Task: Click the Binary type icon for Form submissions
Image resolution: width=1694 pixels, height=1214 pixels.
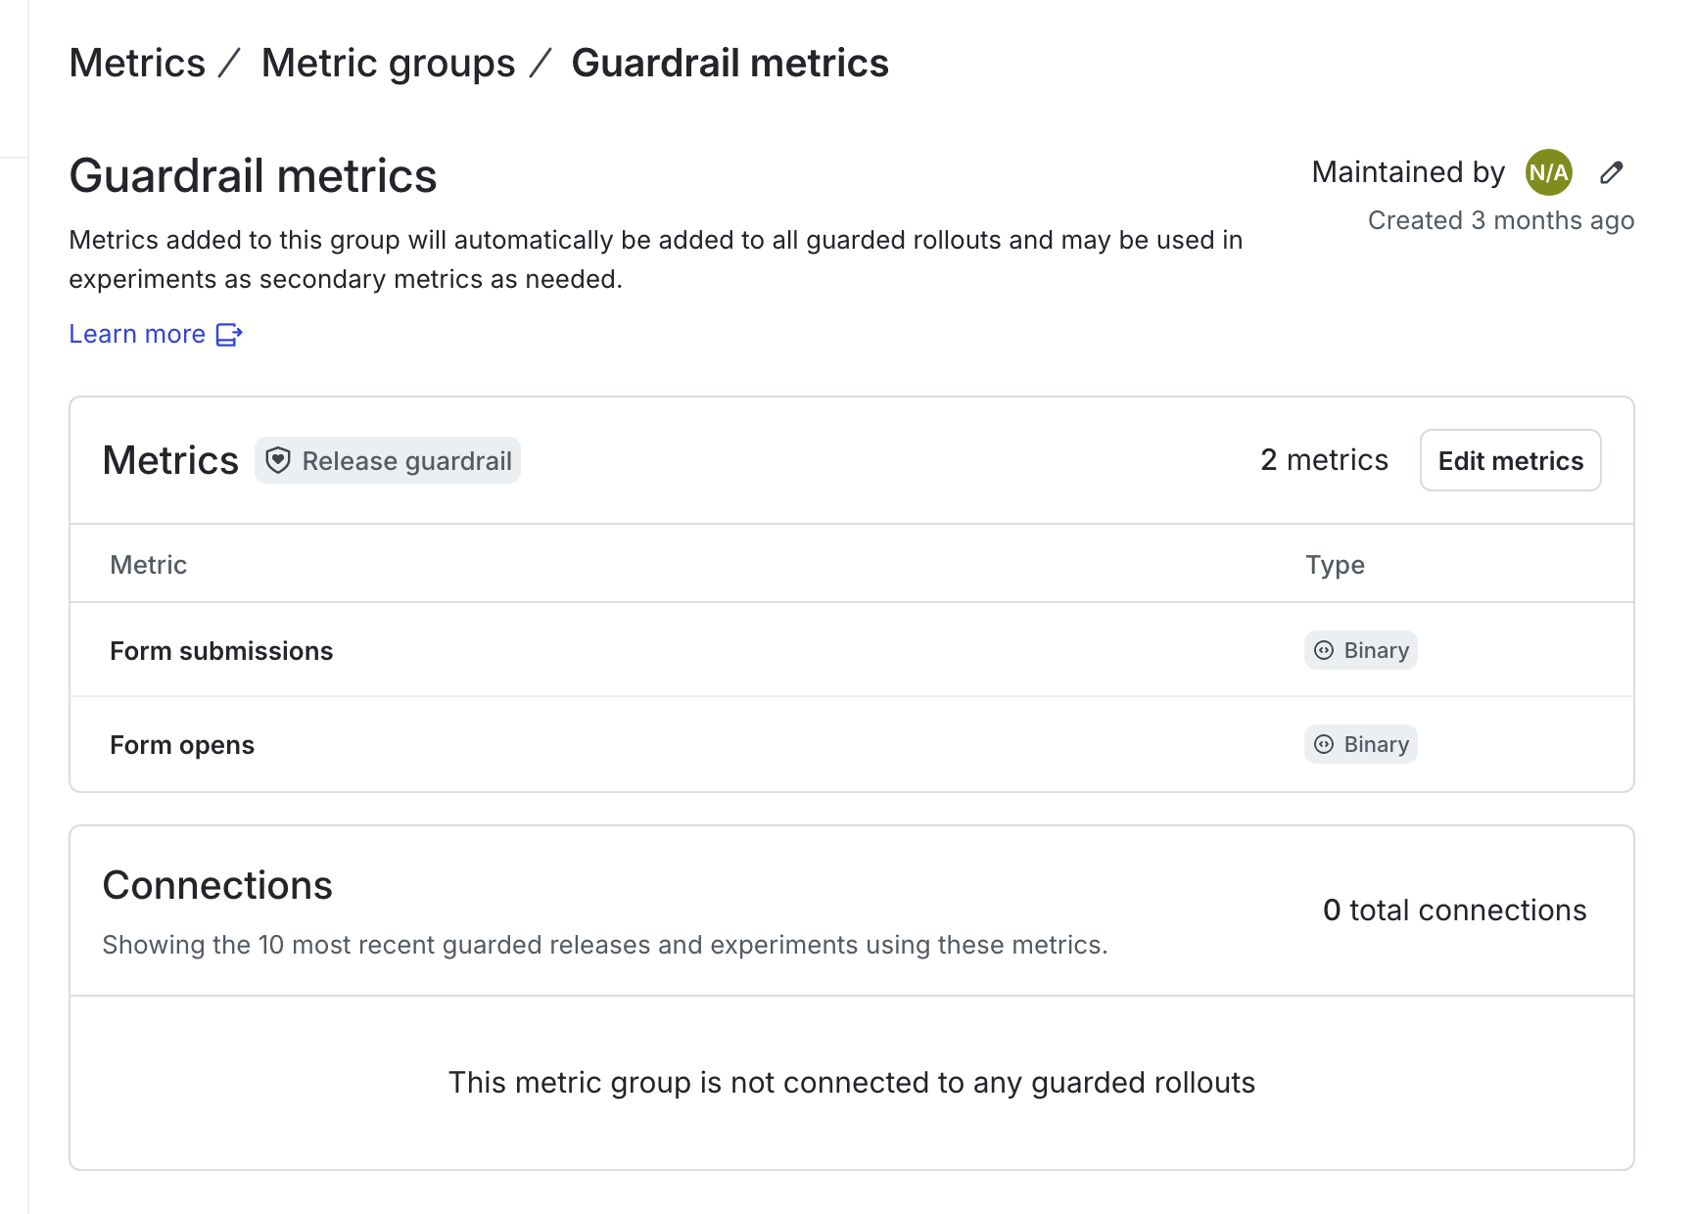Action: pyautogui.click(x=1324, y=649)
